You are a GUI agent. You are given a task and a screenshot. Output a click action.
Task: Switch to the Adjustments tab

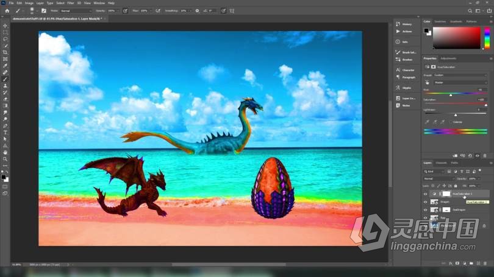448,58
